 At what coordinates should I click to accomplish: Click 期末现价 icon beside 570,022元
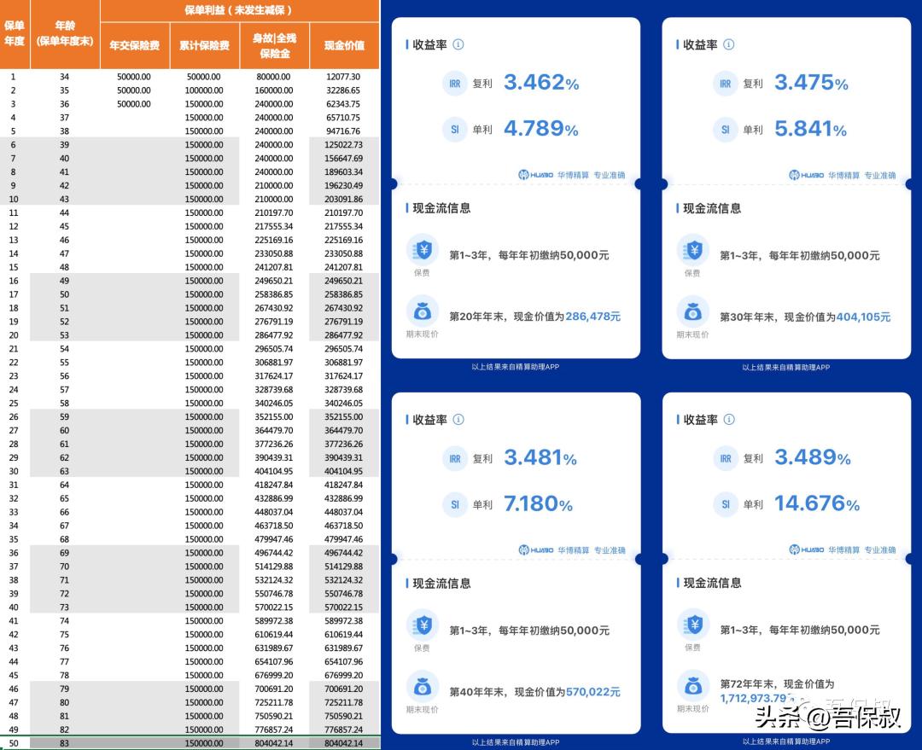click(422, 687)
